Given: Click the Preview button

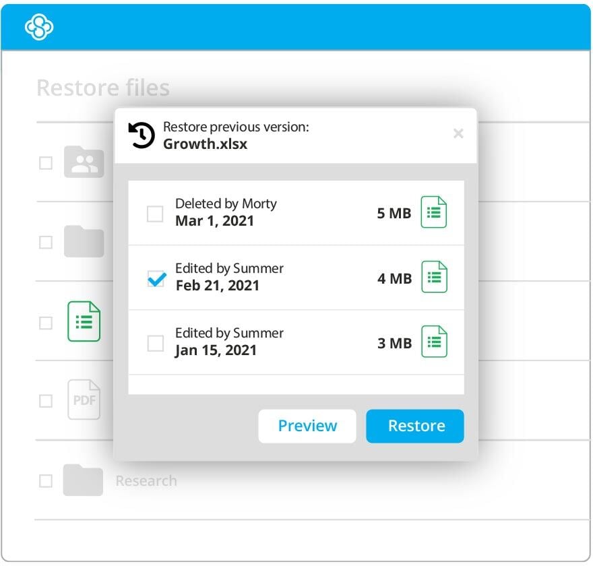Looking at the screenshot, I should pos(307,426).
